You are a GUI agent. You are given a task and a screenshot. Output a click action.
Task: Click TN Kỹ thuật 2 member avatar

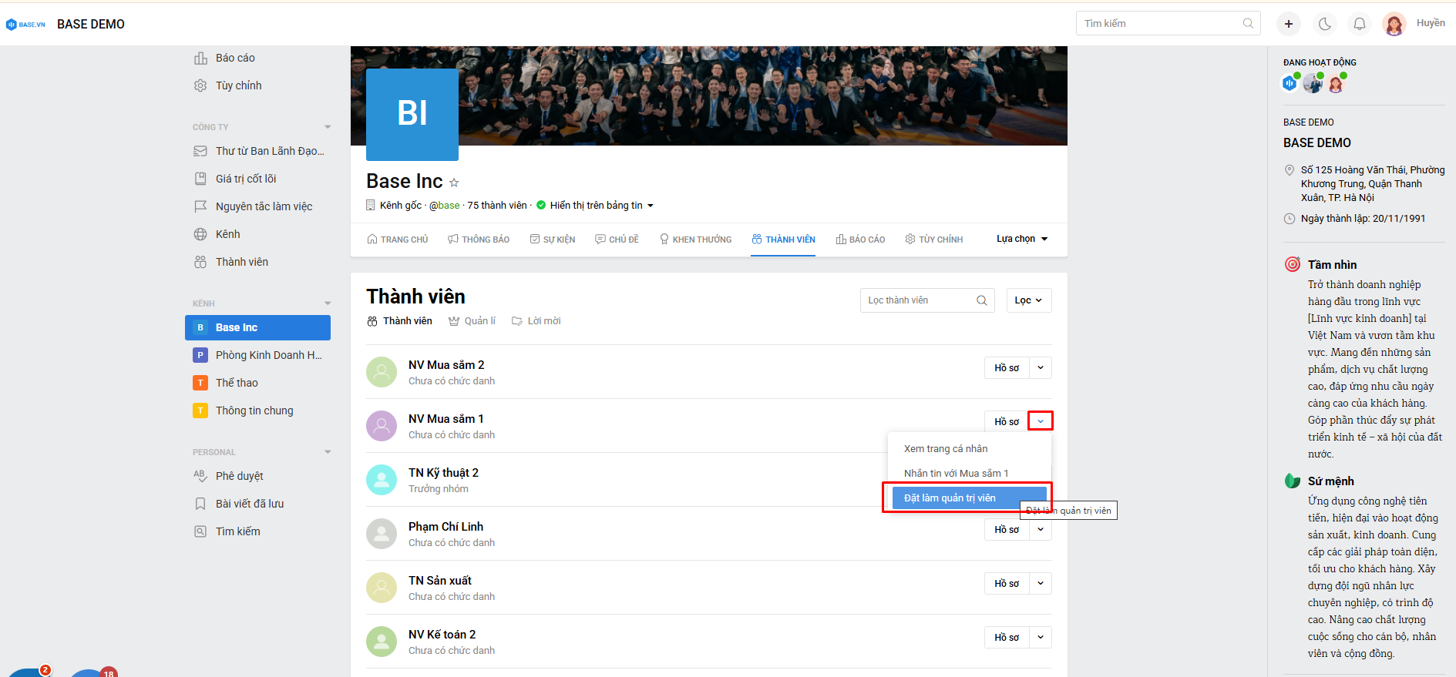pos(382,480)
